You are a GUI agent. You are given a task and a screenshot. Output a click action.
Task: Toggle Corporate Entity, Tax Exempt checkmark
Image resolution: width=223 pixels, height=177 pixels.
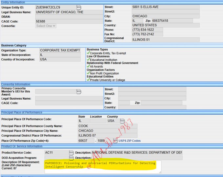pos(88,53)
